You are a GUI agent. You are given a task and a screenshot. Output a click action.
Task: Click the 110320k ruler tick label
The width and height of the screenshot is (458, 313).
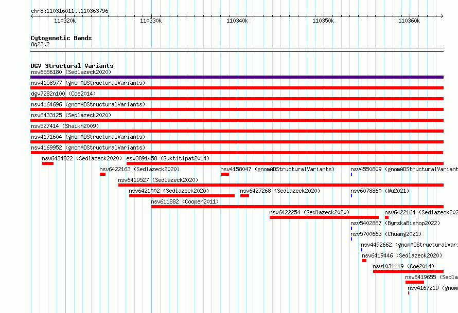65,21
